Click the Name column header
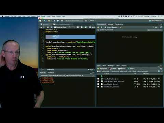The width and height of the screenshot is (164, 123). tap(107, 74)
